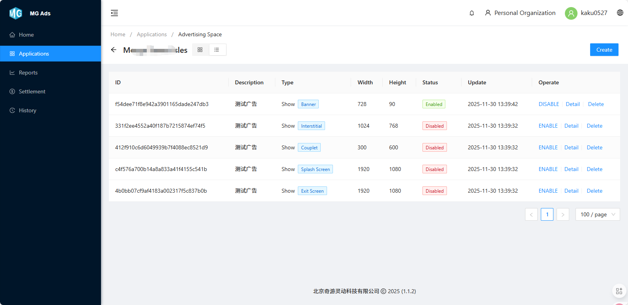Click the Applications breadcrumb link

click(151, 34)
